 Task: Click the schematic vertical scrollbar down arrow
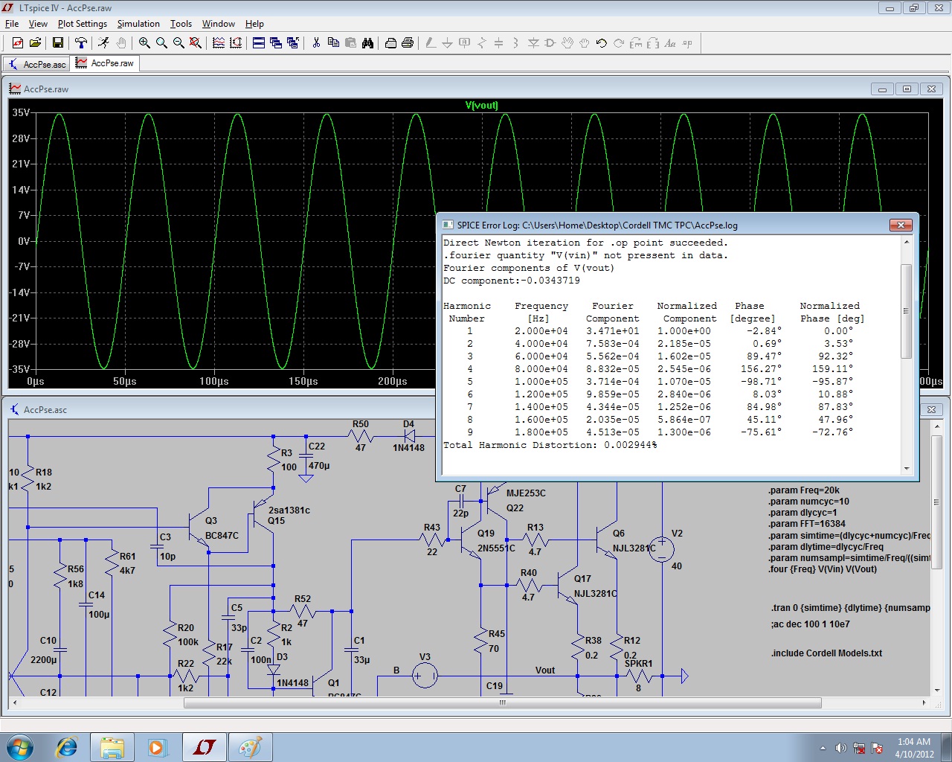[937, 690]
